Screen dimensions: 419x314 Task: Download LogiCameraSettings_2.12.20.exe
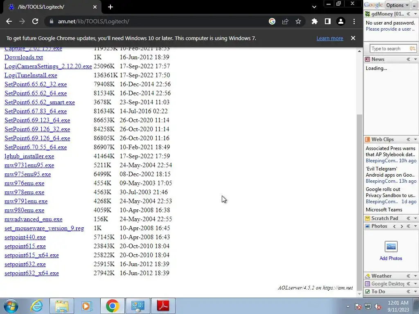click(48, 66)
